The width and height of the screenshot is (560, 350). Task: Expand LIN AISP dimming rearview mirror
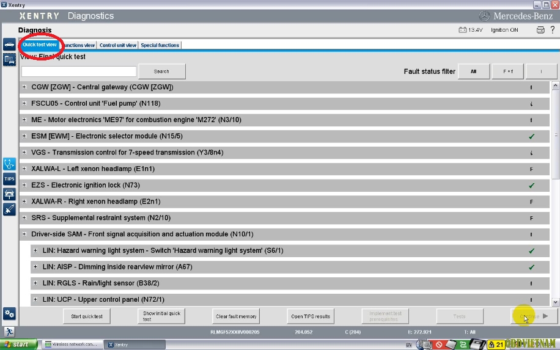point(35,267)
